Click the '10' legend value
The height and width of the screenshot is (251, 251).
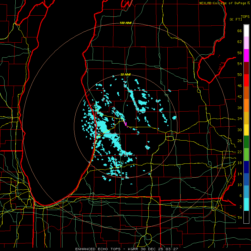click(x=240, y=185)
